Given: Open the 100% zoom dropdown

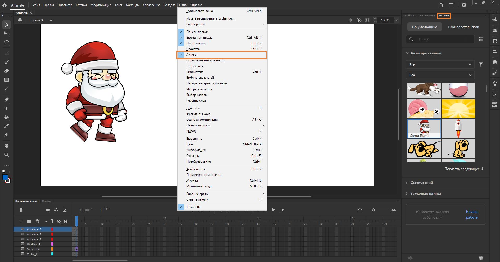Looking at the screenshot, I should tap(396, 20).
